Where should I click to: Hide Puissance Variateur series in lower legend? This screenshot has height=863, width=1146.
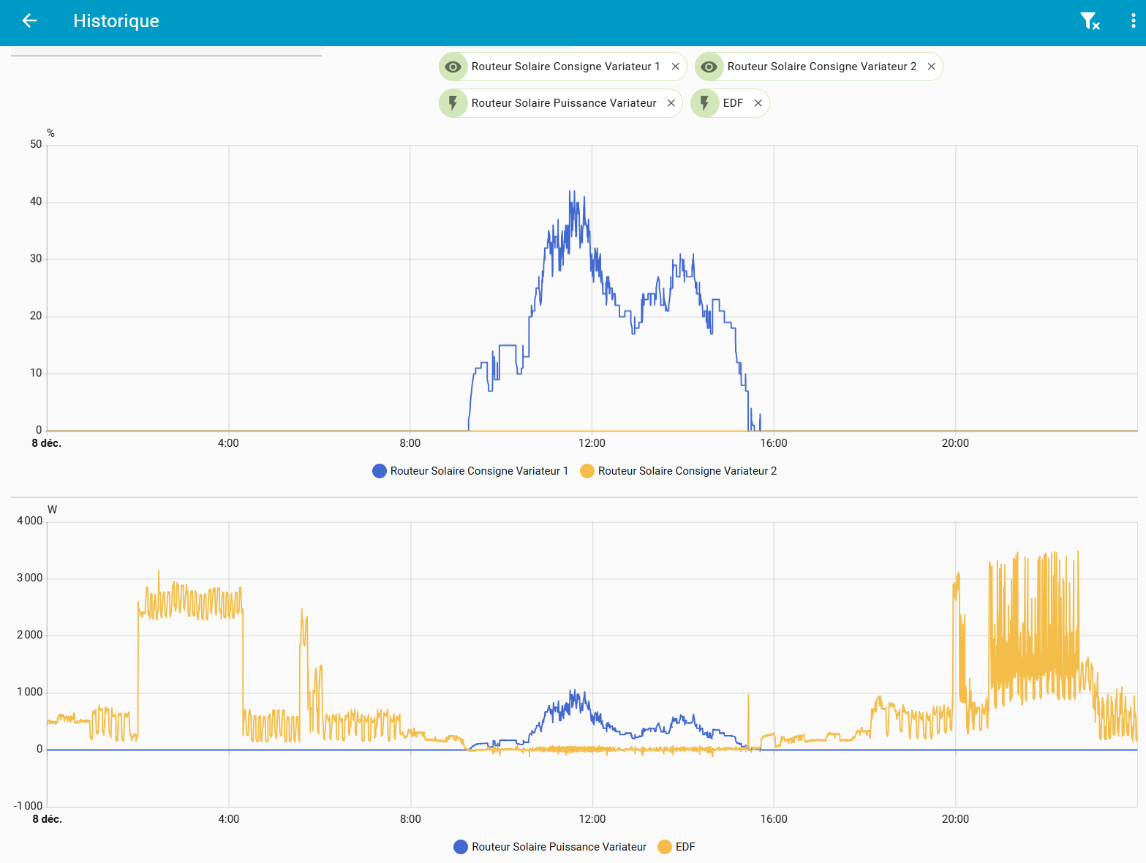coord(559,847)
